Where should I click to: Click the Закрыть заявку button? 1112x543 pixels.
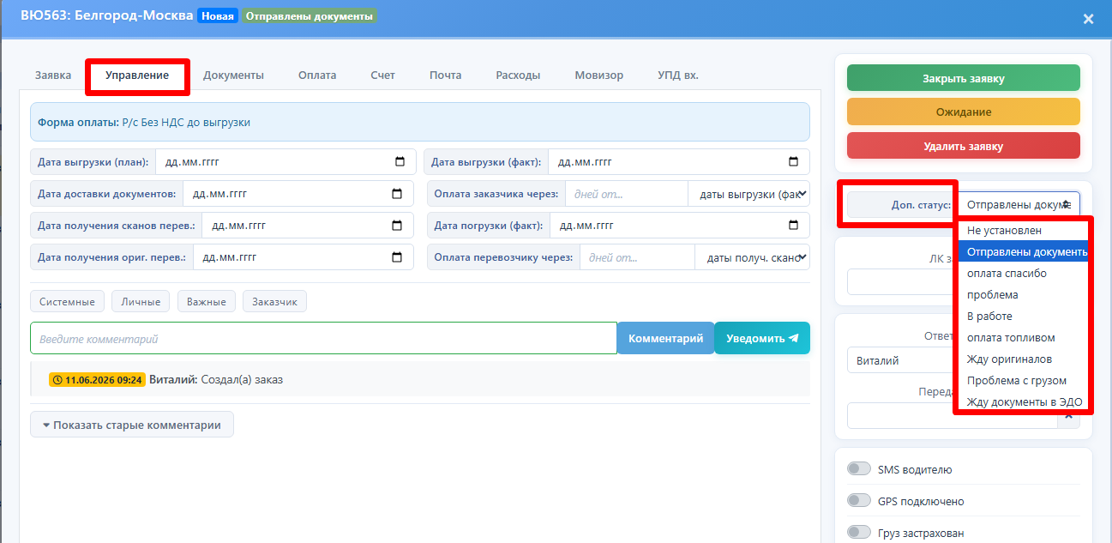(x=964, y=78)
